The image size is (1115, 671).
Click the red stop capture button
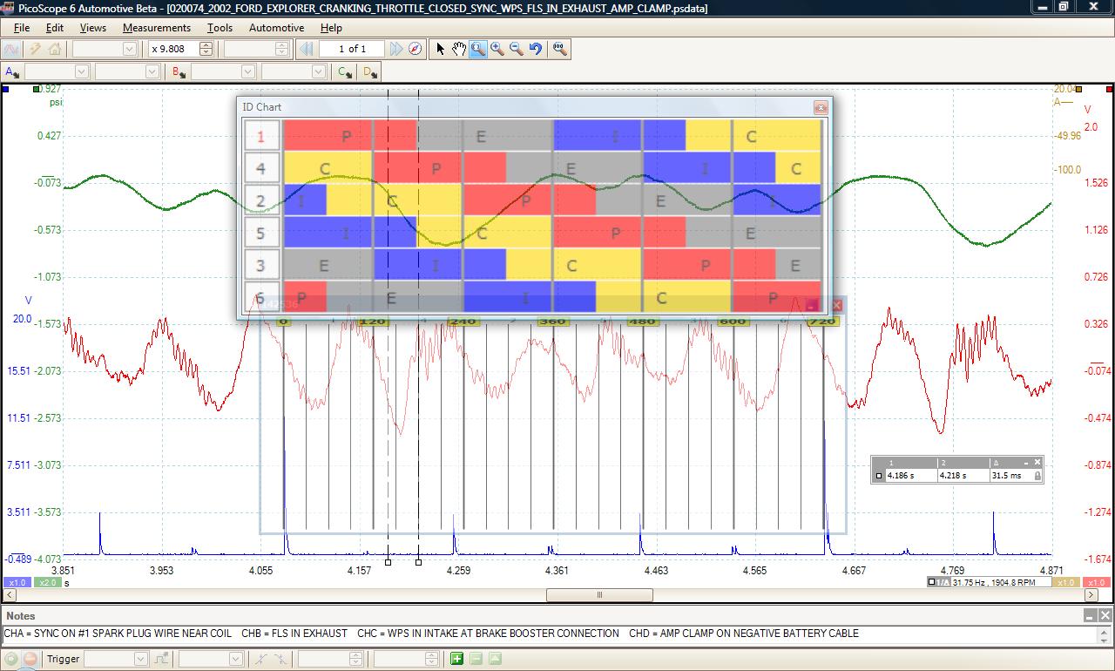coord(30,659)
